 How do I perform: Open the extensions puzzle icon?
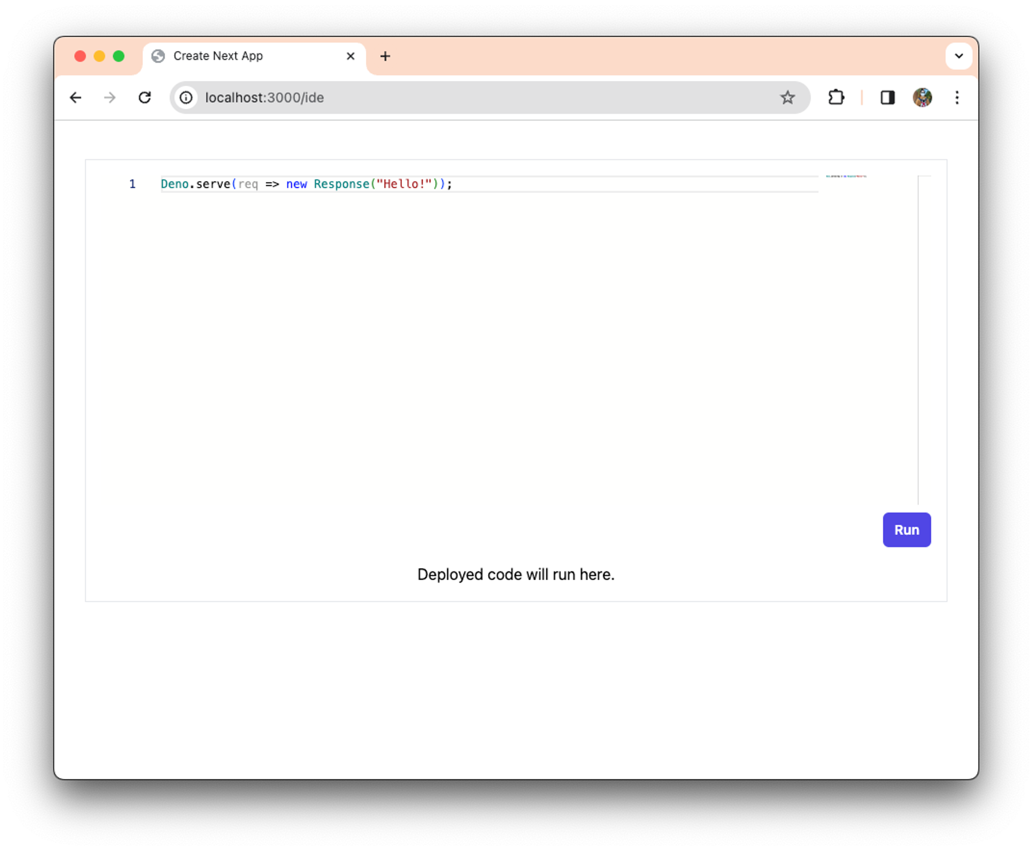tap(836, 98)
